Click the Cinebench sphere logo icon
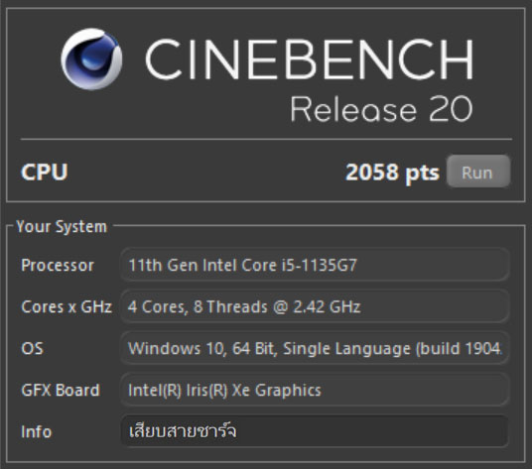The width and height of the screenshot is (532, 469). [x=91, y=59]
